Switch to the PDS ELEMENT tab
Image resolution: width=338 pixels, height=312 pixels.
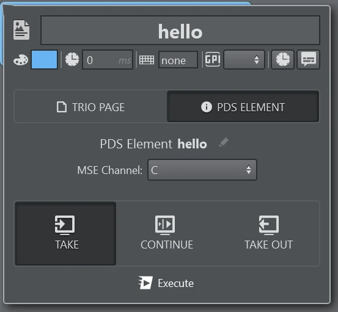tap(243, 107)
